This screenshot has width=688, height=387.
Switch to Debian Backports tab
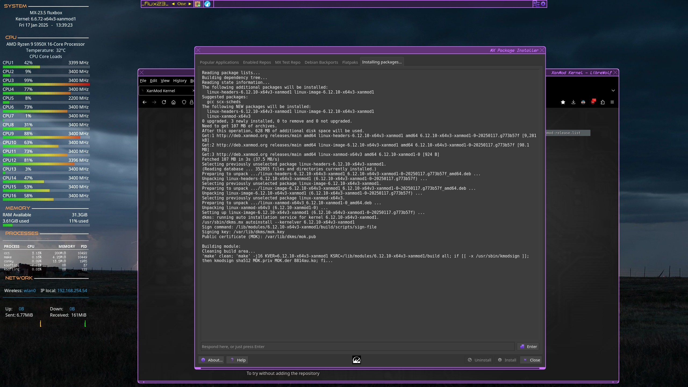(321, 62)
